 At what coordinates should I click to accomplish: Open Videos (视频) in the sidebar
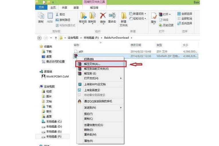47,91
